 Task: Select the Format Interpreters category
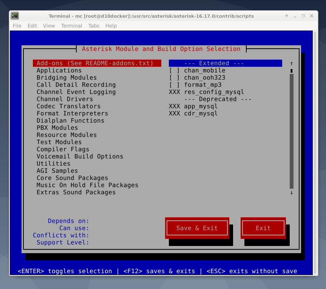(73, 114)
